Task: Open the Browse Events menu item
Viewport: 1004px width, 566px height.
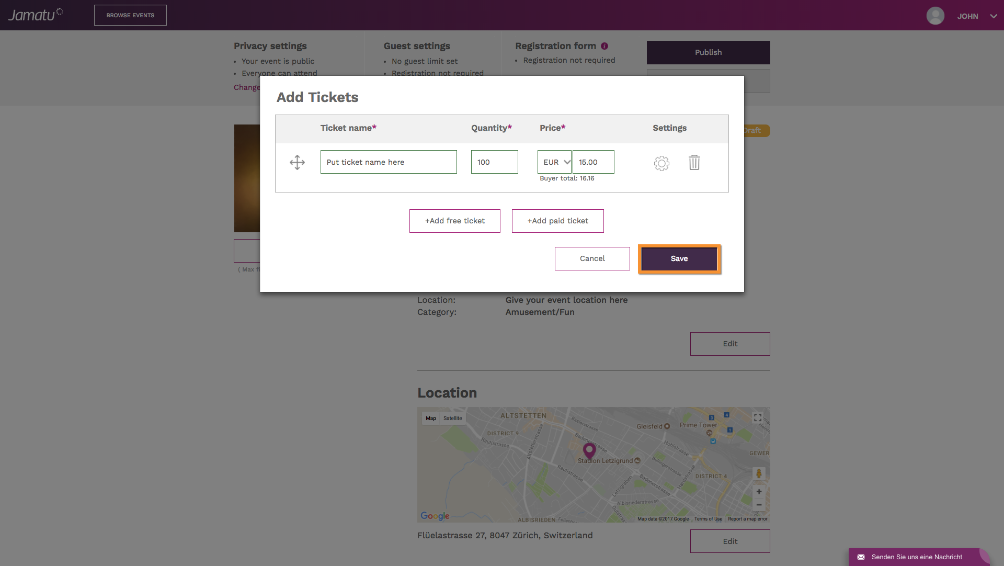Action: tap(130, 15)
